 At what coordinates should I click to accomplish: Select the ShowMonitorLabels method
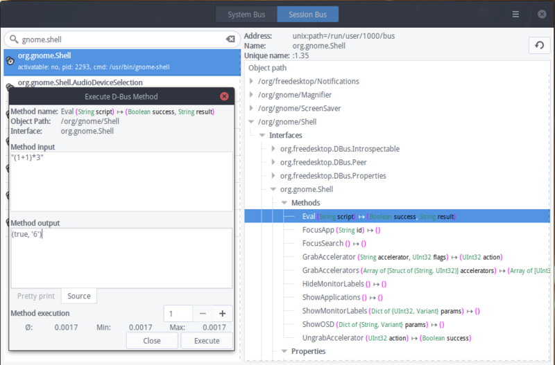pos(391,311)
